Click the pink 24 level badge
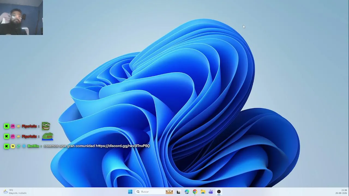This screenshot has height=196, width=349. [x=13, y=126]
